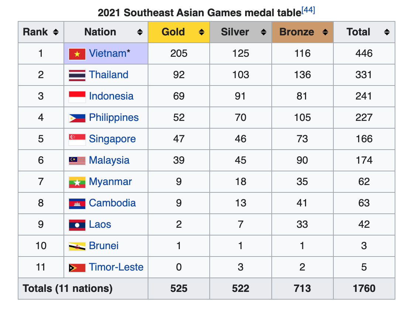Follow citation reference 44
412x314 pixels.
pos(308,10)
